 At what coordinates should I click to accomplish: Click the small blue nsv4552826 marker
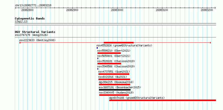click(97, 48)
